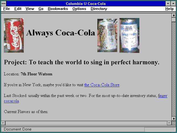The height and width of the screenshot is (133, 177).
Task: Open the Bookmarks menu
Action: (58, 9)
